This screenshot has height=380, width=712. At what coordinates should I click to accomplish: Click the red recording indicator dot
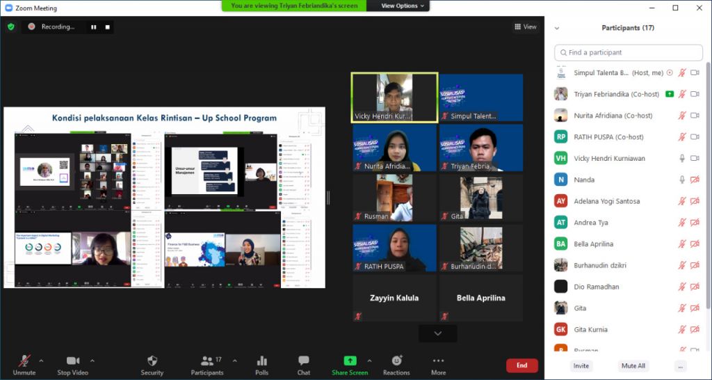31,27
